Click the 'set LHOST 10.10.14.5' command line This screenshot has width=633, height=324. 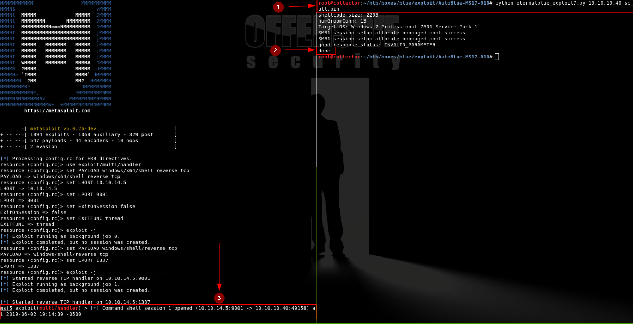click(x=63, y=183)
